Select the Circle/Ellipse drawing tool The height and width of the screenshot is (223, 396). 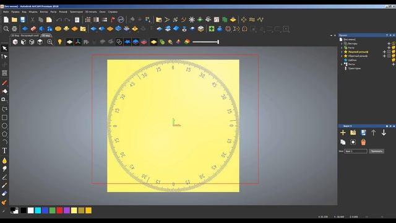coord(4,126)
